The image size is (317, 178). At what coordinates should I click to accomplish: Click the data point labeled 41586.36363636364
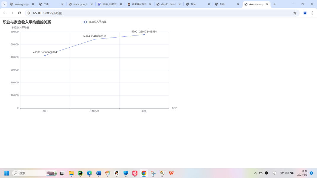coord(45,55)
